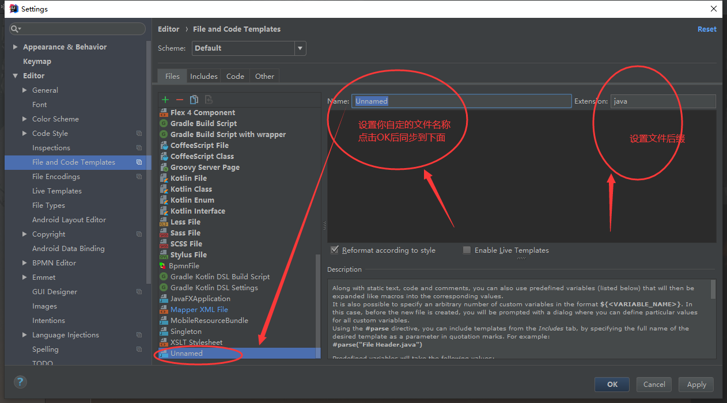Click the OK button
The image size is (727, 403).
coord(612,385)
